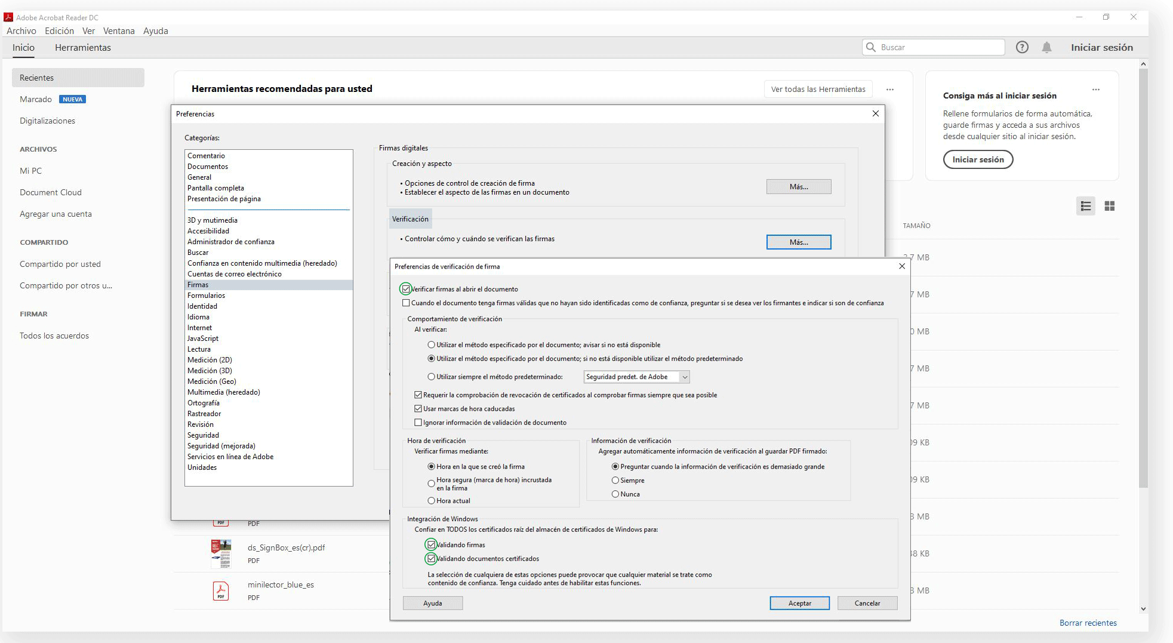Screen dimensions: 1173x643
Task: Close the Preferencias dialog
Action: pyautogui.click(x=876, y=113)
